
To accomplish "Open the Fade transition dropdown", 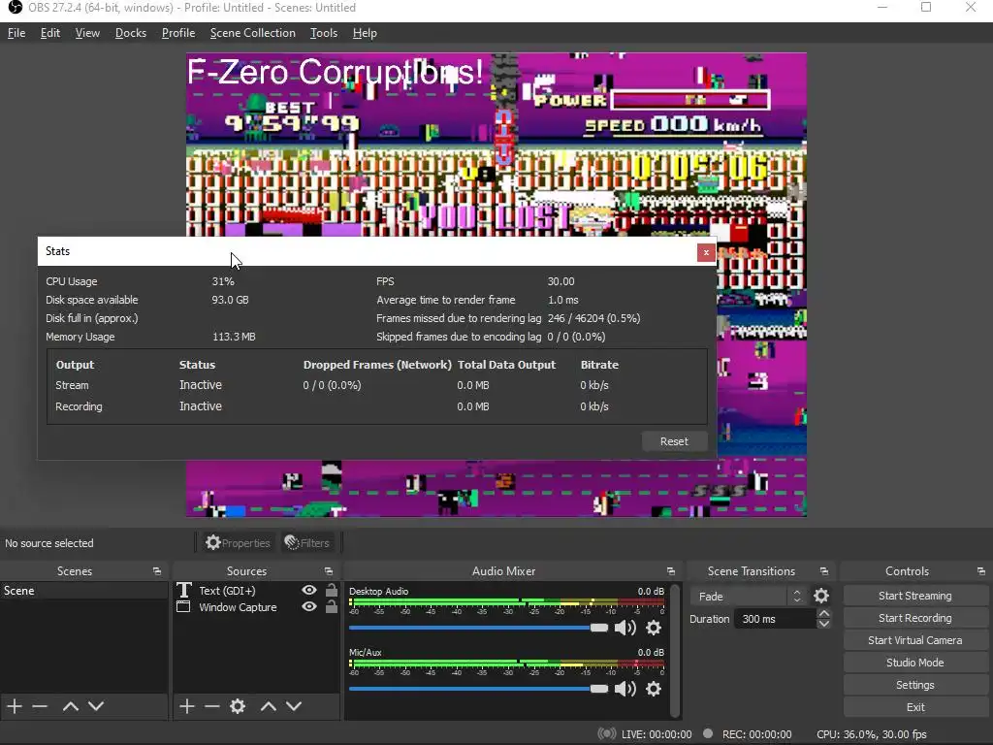I will click(749, 597).
